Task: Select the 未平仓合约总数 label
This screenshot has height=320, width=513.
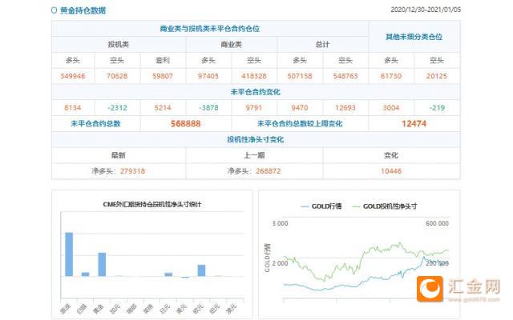Action: pyautogui.click(x=95, y=124)
